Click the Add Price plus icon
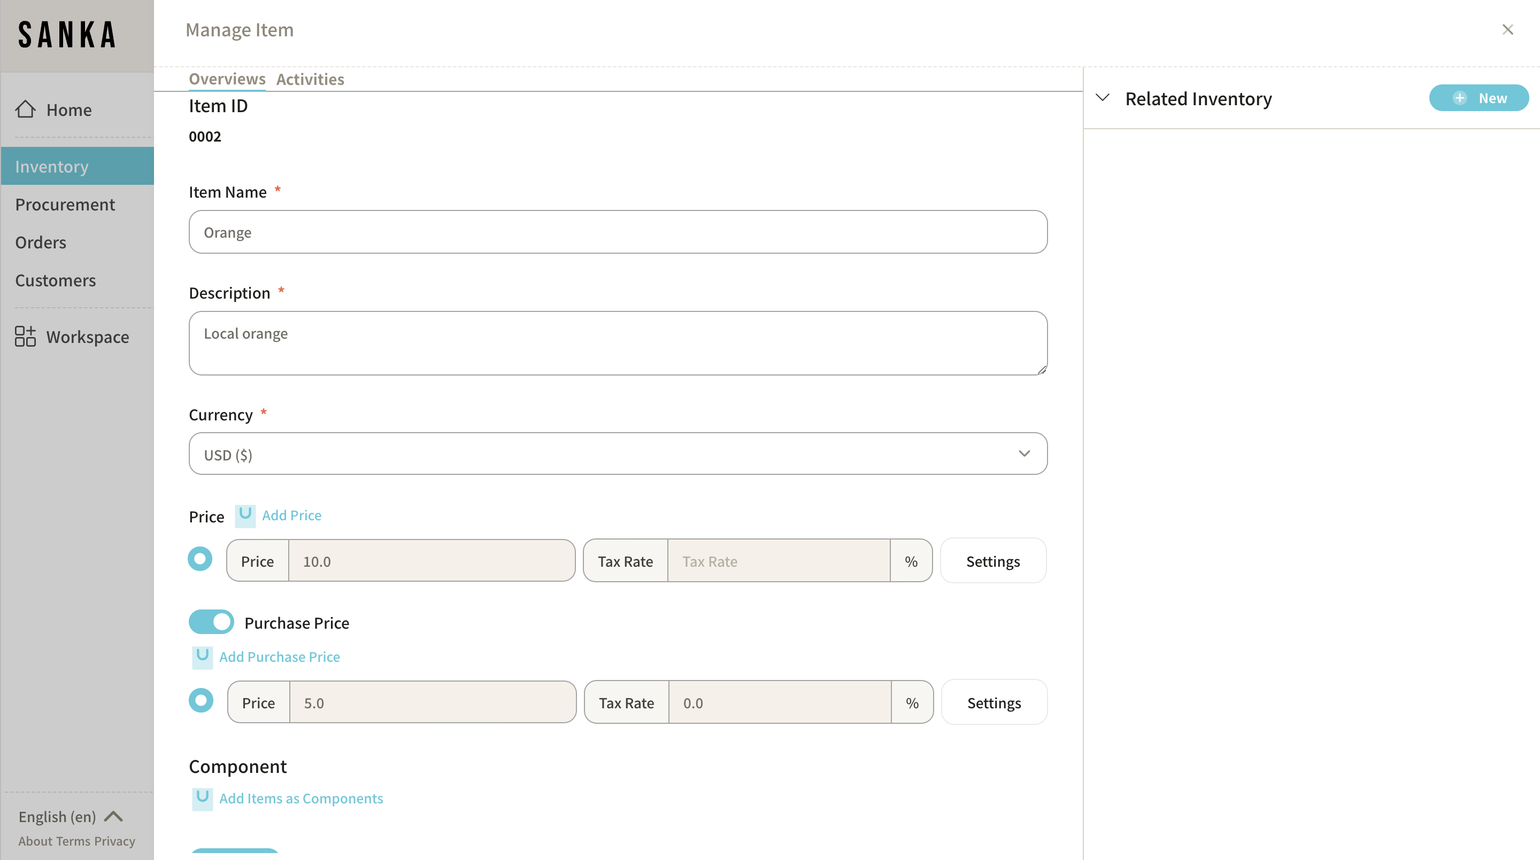Image resolution: width=1540 pixels, height=860 pixels. coord(244,515)
